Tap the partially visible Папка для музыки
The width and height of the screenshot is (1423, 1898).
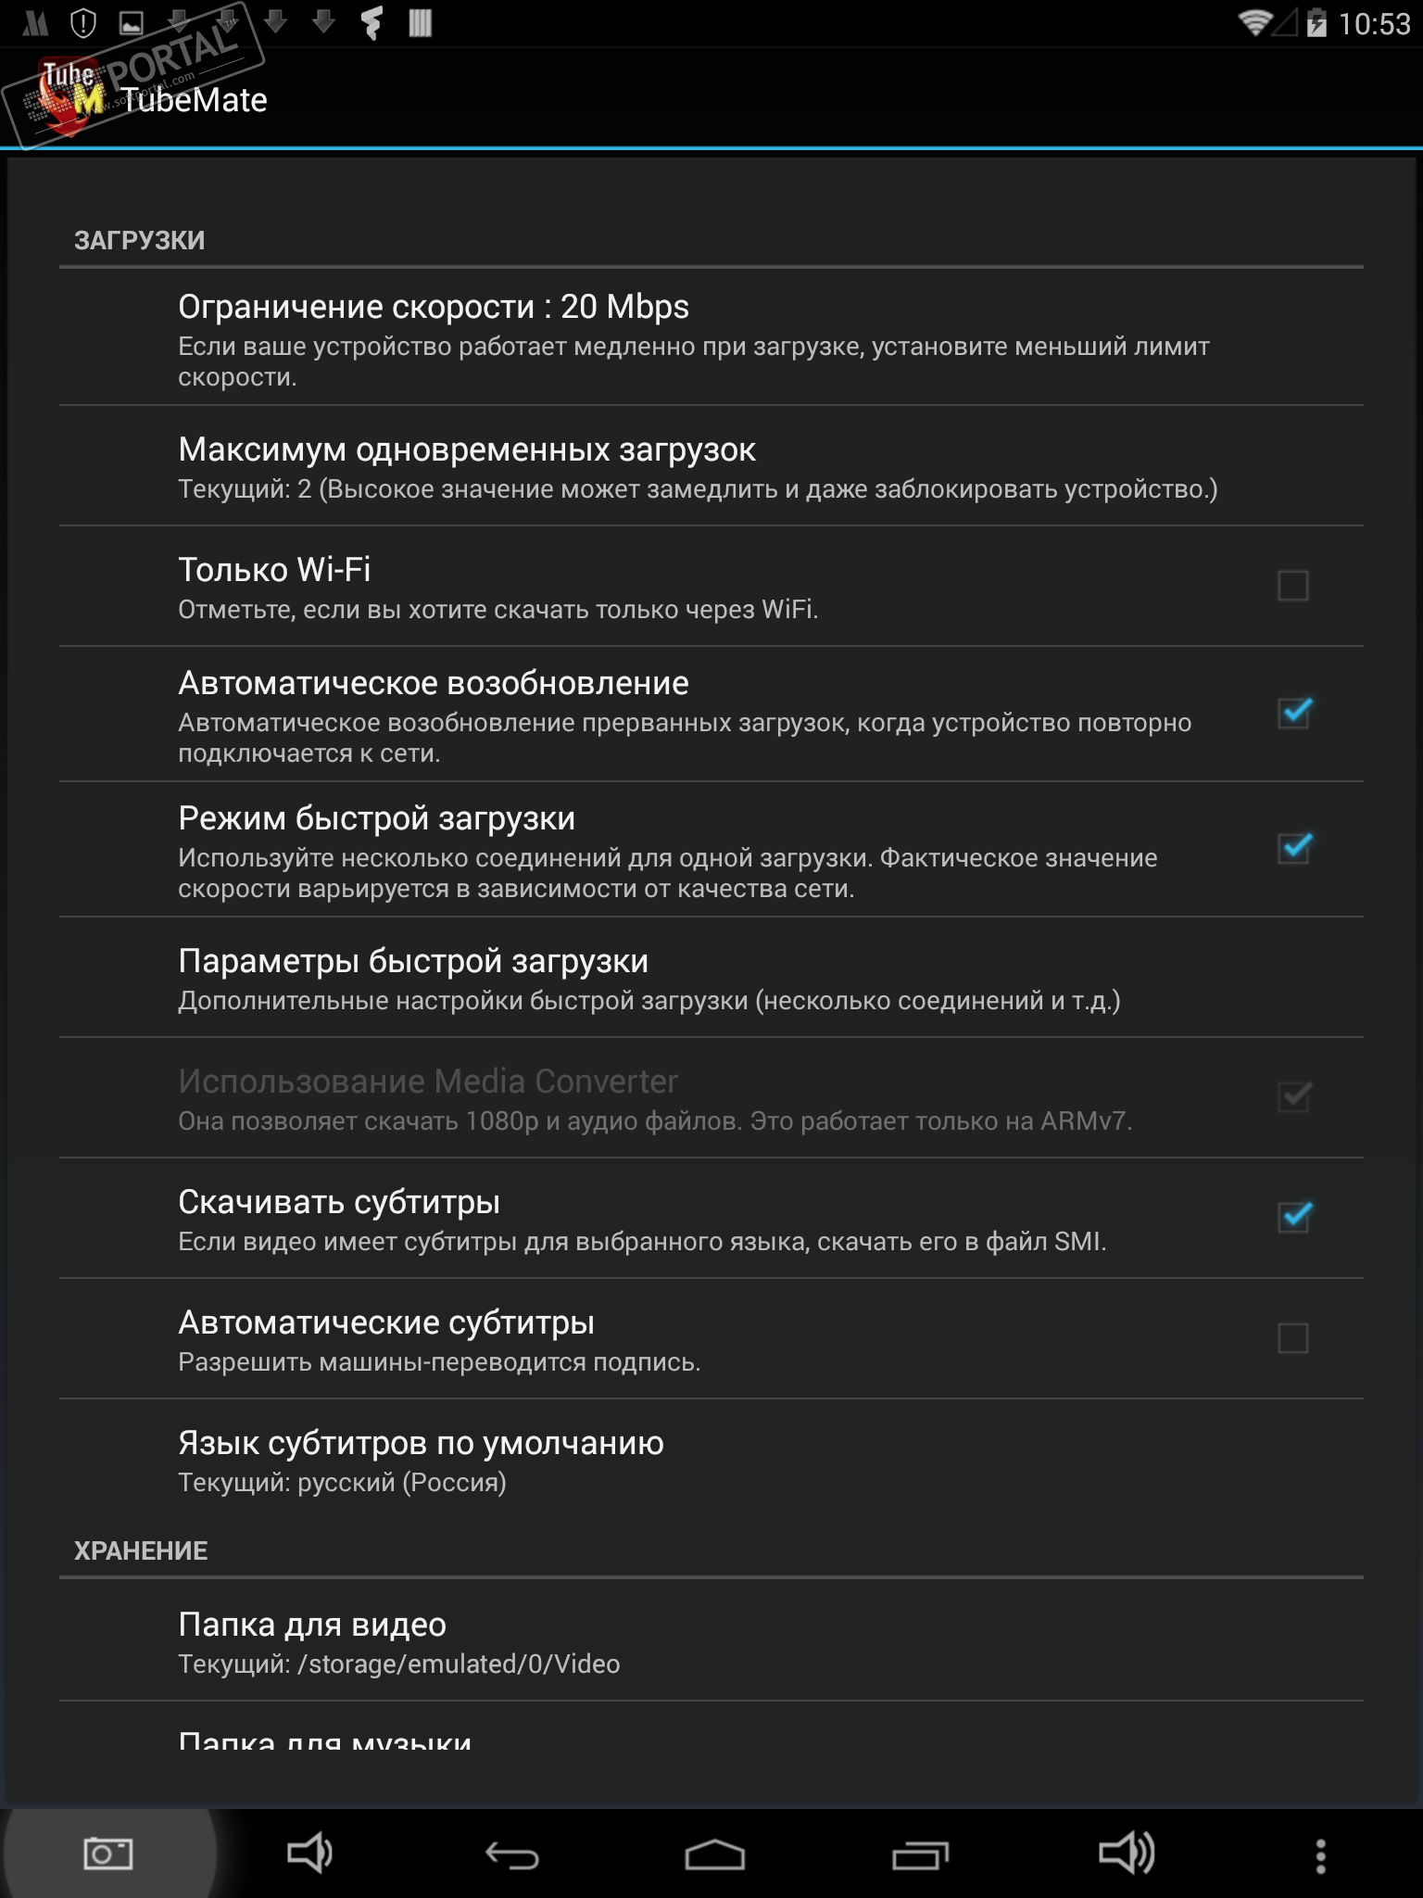(324, 1739)
